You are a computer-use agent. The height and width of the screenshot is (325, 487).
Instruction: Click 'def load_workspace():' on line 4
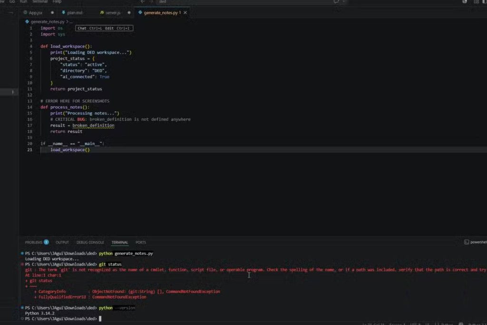click(x=66, y=46)
